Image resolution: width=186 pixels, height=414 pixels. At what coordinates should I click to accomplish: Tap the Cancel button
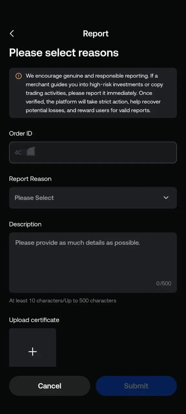[49, 386]
